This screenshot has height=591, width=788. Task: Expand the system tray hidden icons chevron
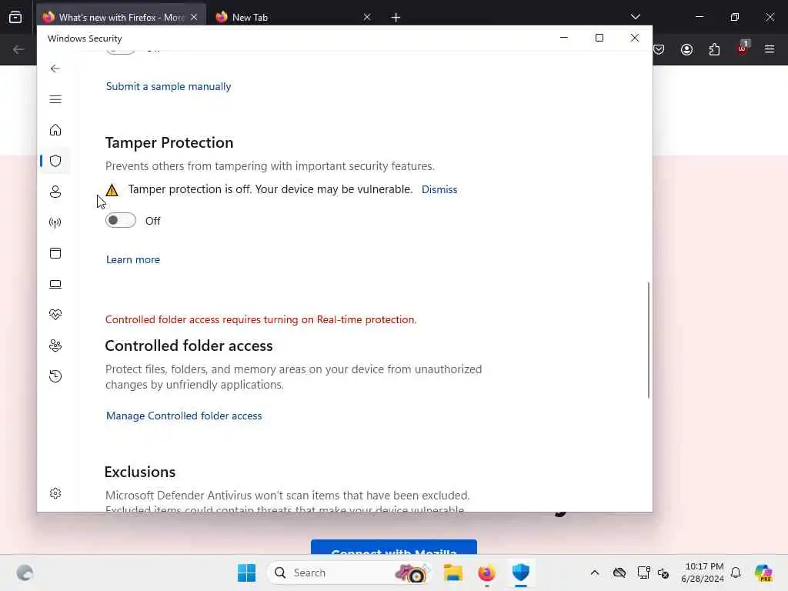point(595,573)
